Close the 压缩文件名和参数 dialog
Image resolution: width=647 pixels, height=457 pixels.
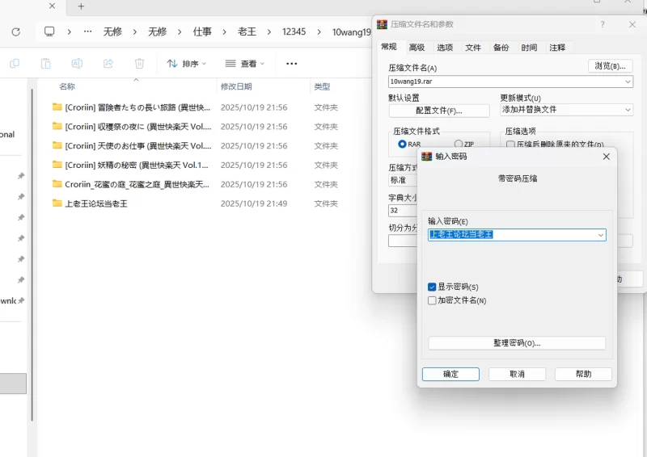pyautogui.click(x=632, y=24)
